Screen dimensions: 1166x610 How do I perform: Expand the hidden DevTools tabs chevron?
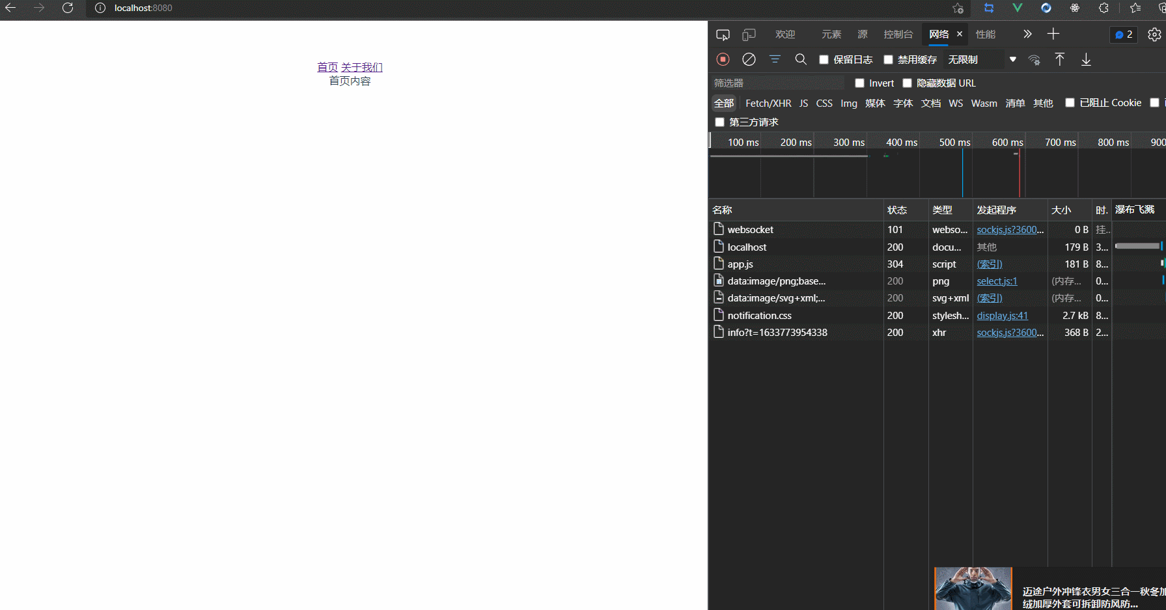coord(1027,34)
